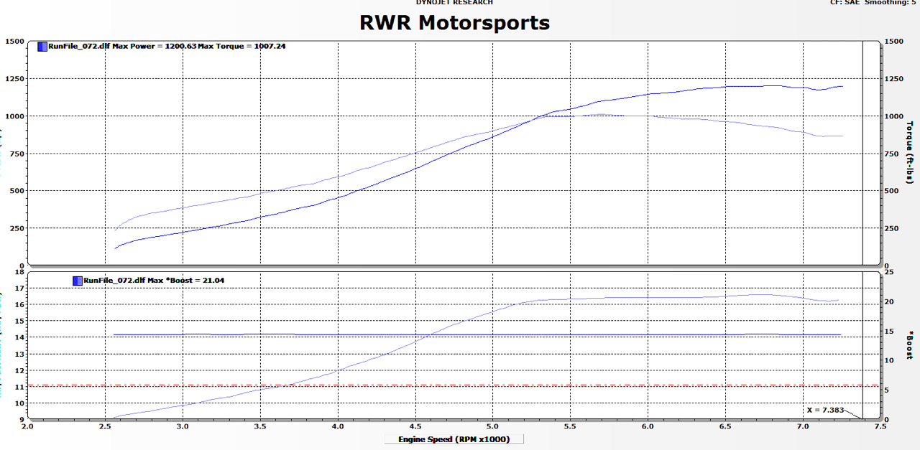
Task: Click the CF: SAE Smoothing: 5 text
Action: (872, 3)
